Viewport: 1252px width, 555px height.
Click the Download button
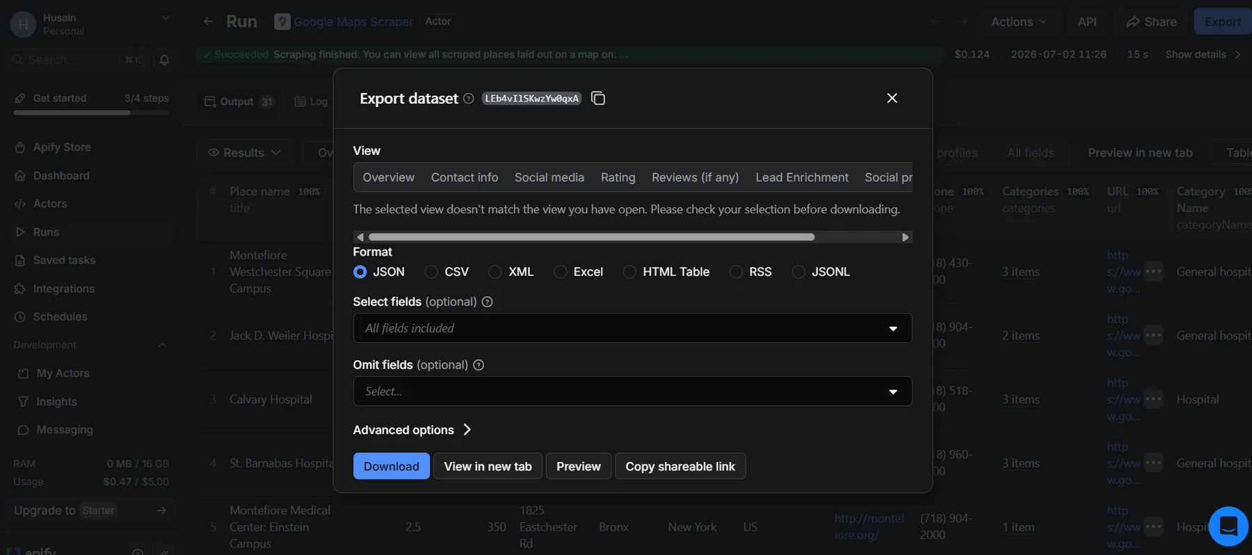pyautogui.click(x=392, y=466)
